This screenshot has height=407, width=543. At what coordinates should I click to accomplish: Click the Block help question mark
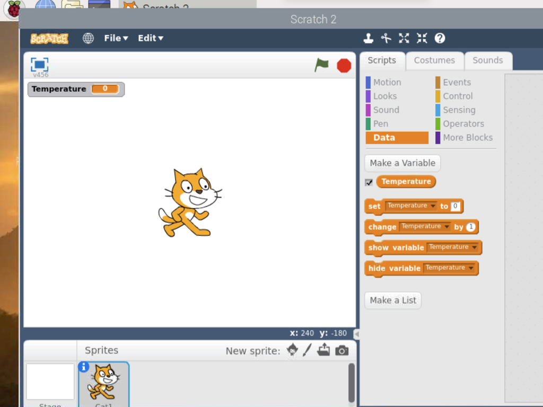pos(440,38)
